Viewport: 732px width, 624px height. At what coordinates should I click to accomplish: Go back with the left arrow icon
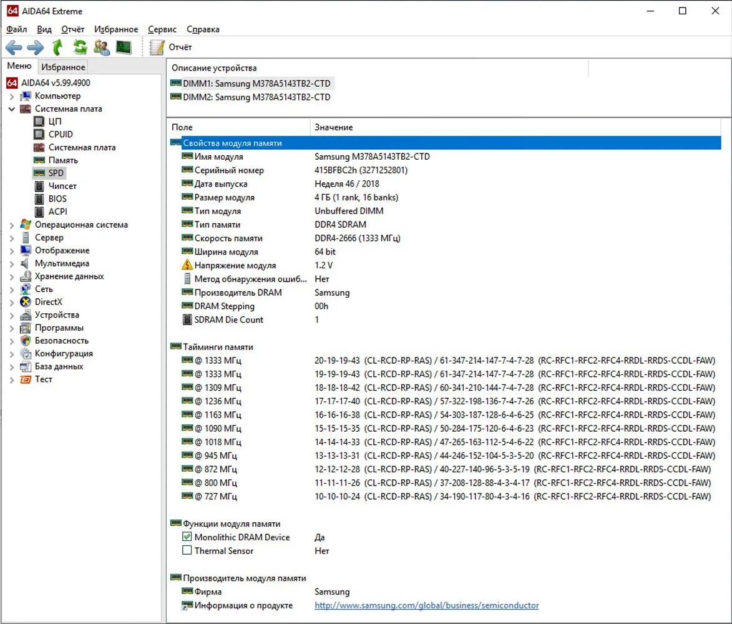pos(14,47)
